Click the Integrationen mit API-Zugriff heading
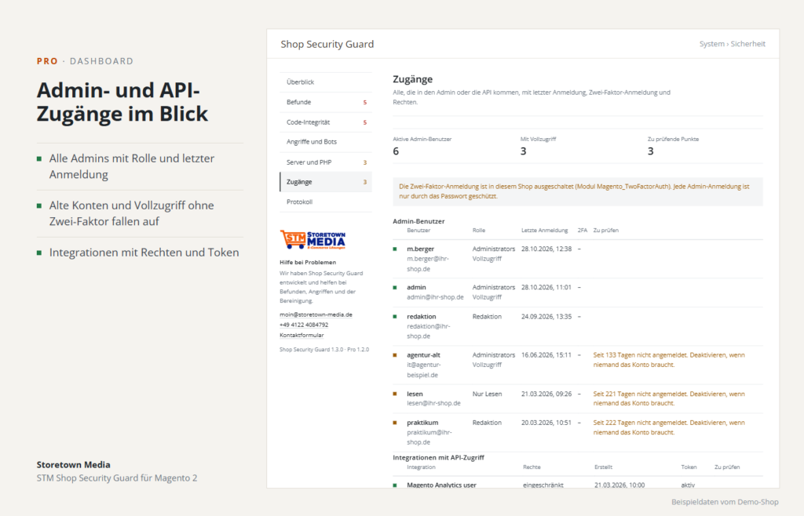 click(x=438, y=458)
